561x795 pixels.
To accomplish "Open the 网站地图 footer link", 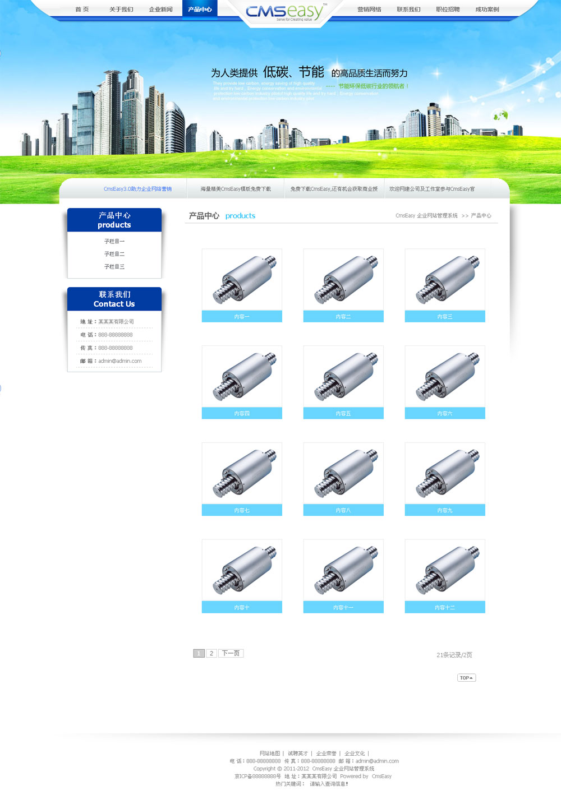I will 270,754.
